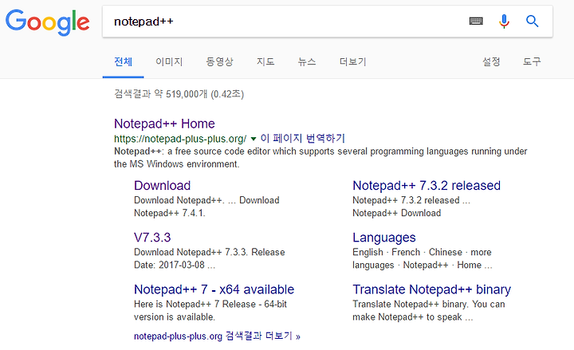574x350 pixels.
Task: Open the Languages sitelink
Action: (384, 238)
